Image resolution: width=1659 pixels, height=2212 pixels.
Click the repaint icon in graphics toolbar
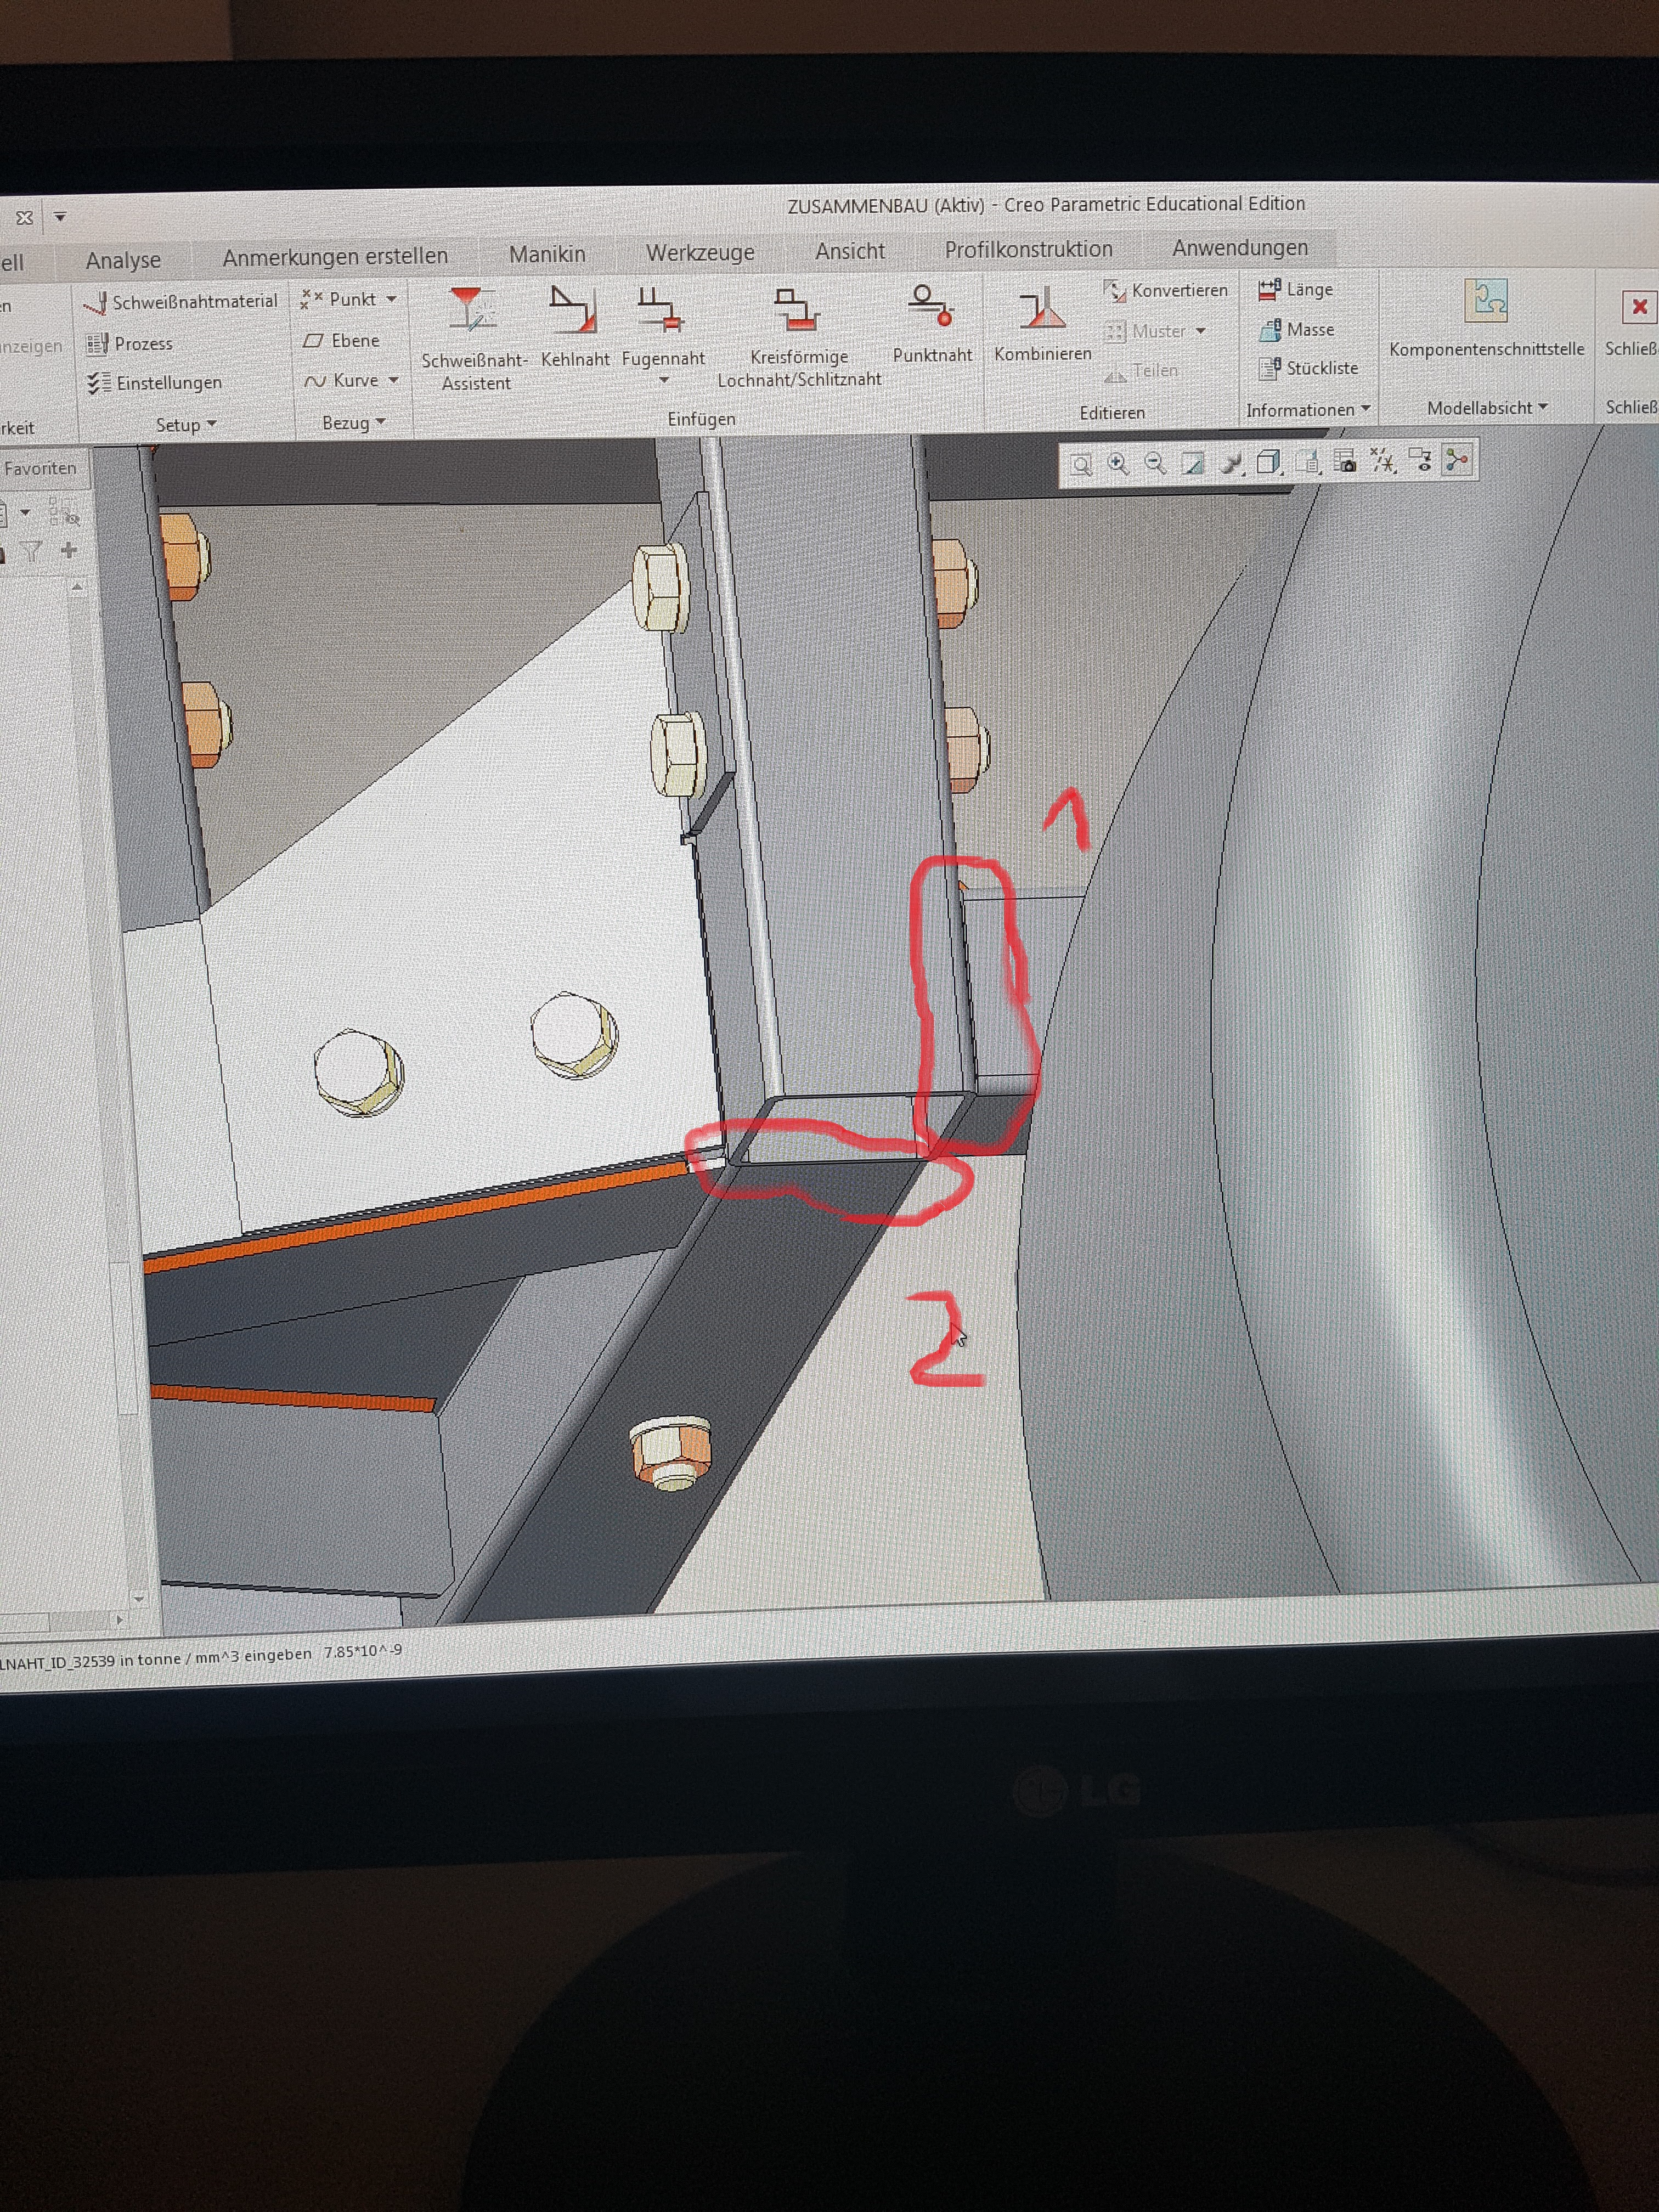(1193, 463)
